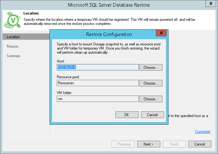Open Choose for the Resource pool
This screenshot has width=218, height=154.
click(x=151, y=83)
